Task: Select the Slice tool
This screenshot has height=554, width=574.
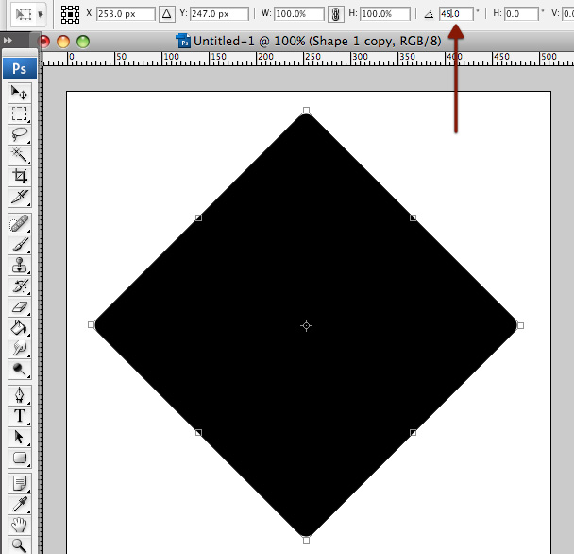Action: coord(20,198)
